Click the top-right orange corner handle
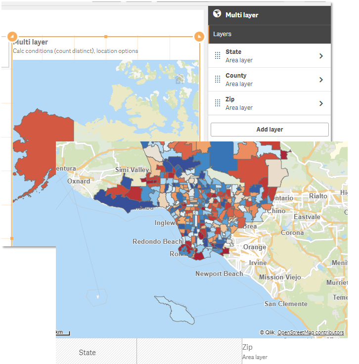 [x=199, y=37]
